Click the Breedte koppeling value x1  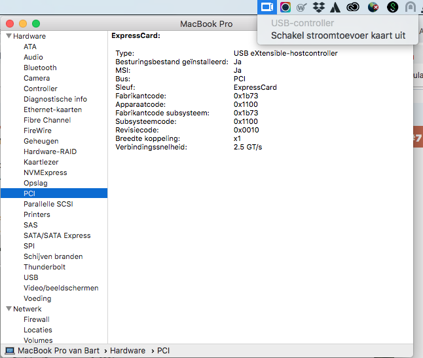click(x=237, y=138)
